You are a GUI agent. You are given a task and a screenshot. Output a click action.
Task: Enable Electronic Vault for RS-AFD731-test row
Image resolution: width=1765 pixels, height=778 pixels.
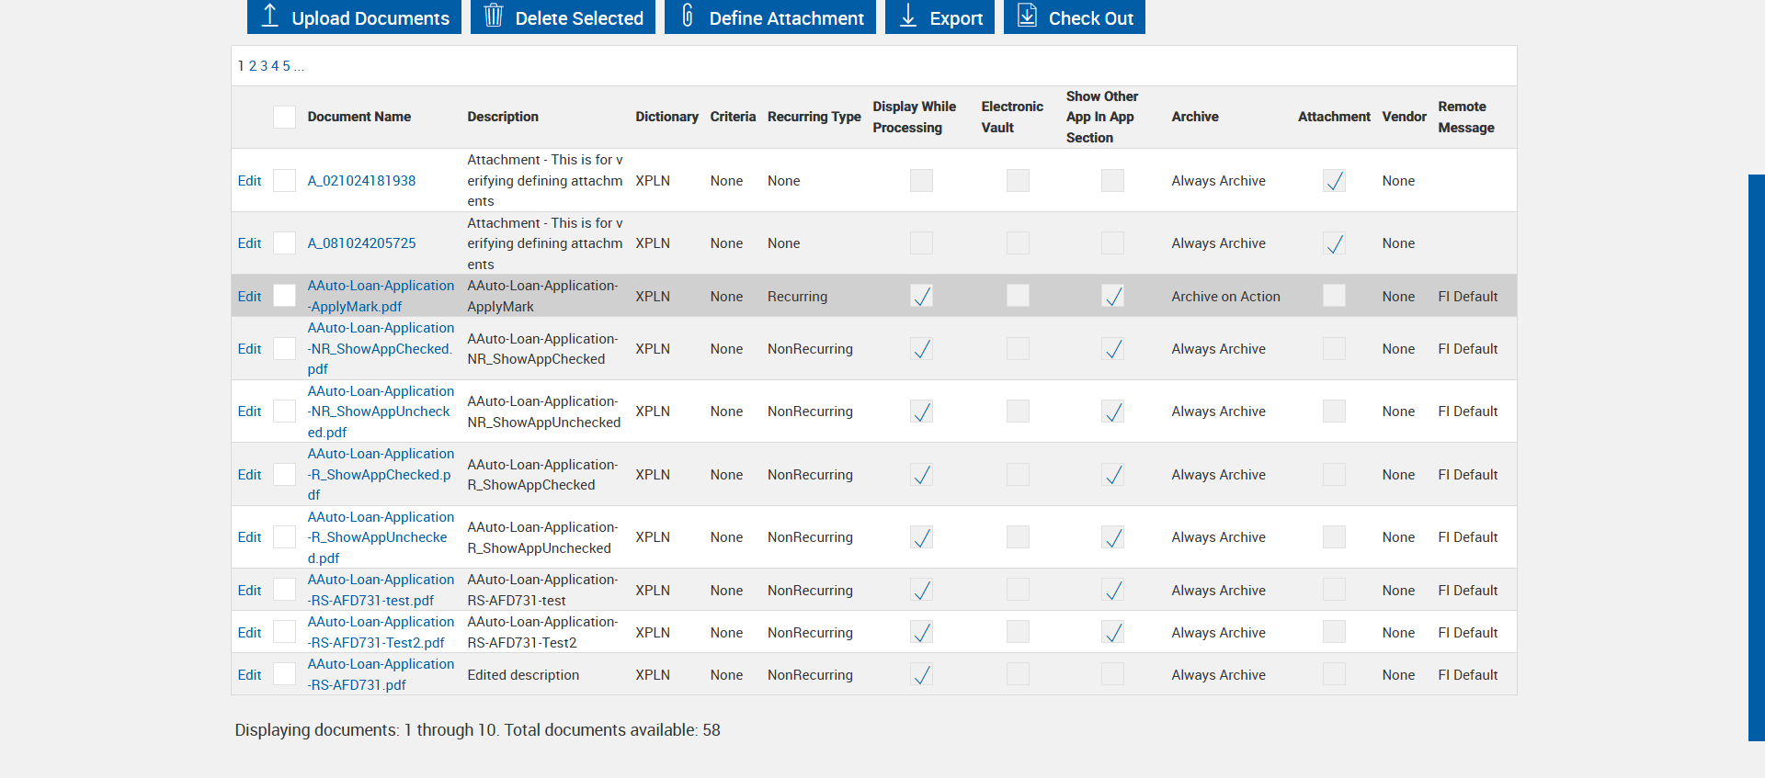click(x=1018, y=590)
